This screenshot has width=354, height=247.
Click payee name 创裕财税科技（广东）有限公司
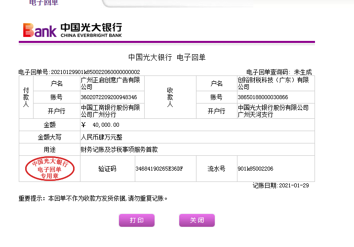tap(273, 83)
